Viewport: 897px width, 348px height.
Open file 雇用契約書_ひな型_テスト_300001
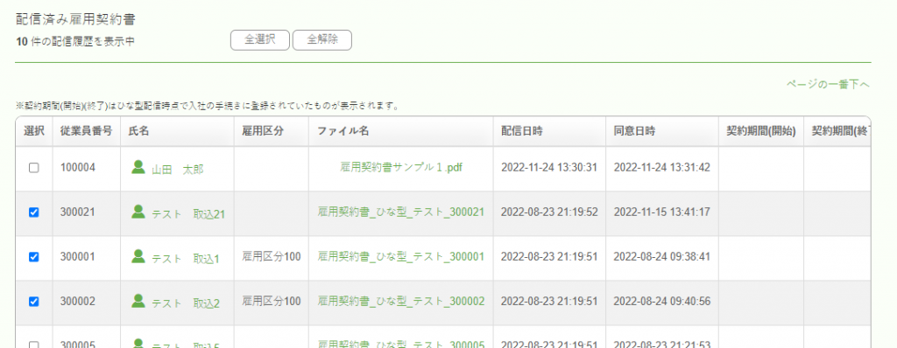401,256
